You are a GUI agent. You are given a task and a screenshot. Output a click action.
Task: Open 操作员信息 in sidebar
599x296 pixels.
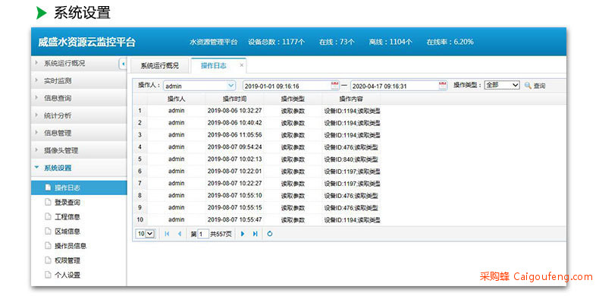71,246
